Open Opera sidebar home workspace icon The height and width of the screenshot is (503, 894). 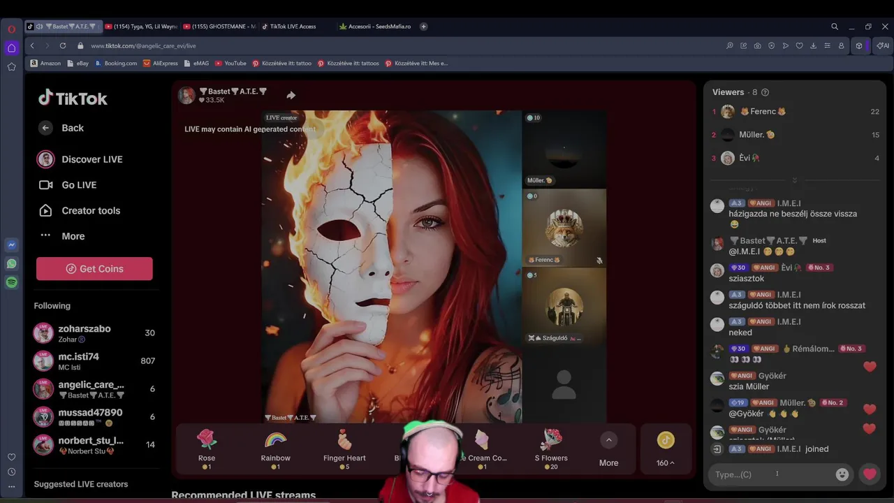click(x=11, y=48)
